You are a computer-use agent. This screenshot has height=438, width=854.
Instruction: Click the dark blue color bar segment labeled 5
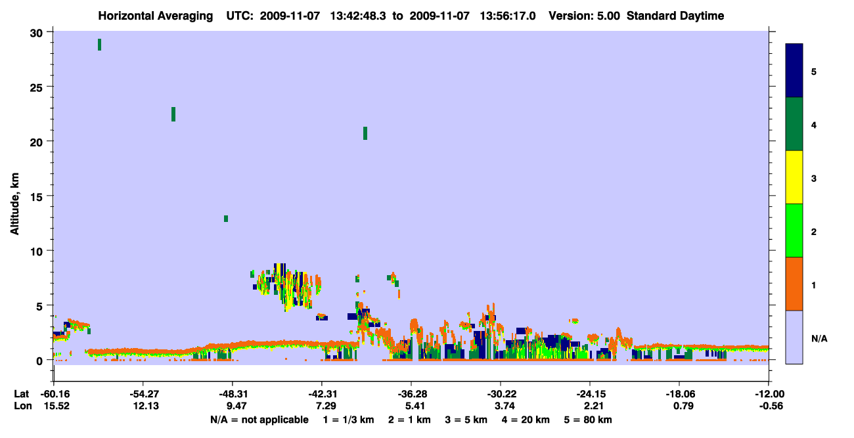(794, 71)
